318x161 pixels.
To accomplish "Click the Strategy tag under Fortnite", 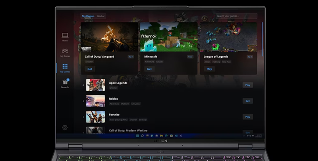I will pos(143,119).
